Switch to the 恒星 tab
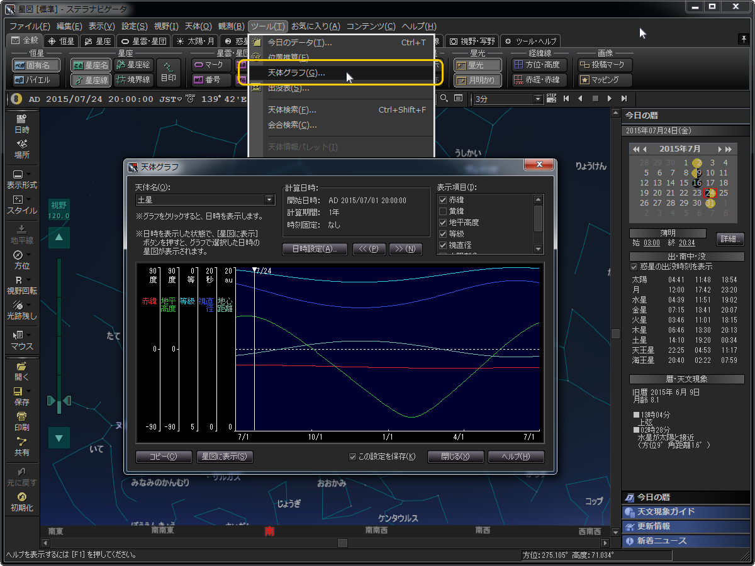The width and height of the screenshot is (755, 566). (x=62, y=41)
